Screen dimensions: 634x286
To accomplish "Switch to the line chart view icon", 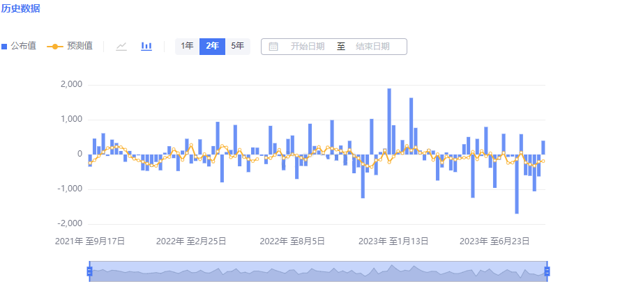I will click(x=121, y=47).
